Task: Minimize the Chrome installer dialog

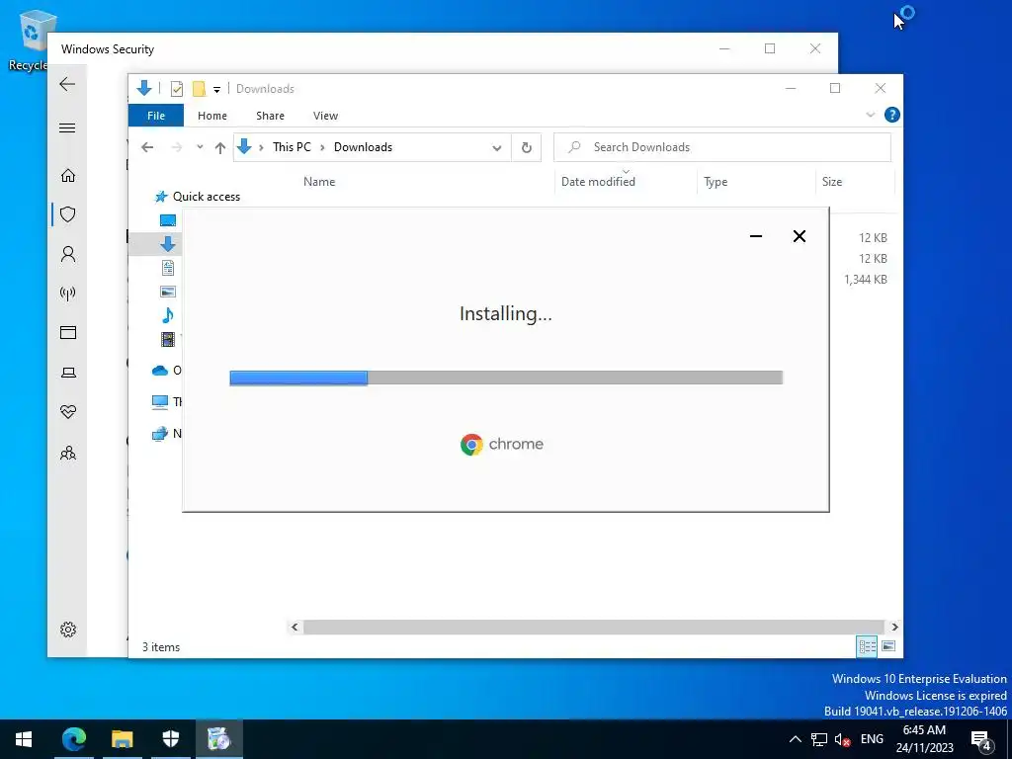Action: coord(756,236)
